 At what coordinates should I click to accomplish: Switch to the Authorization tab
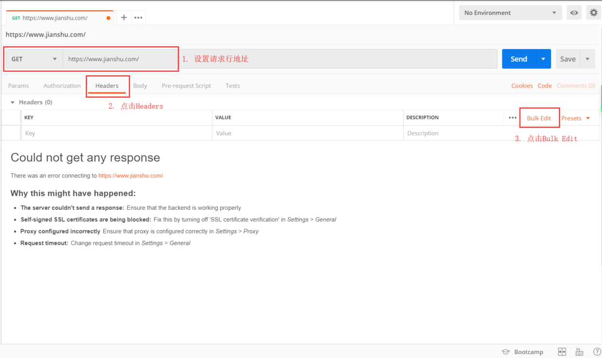click(62, 85)
